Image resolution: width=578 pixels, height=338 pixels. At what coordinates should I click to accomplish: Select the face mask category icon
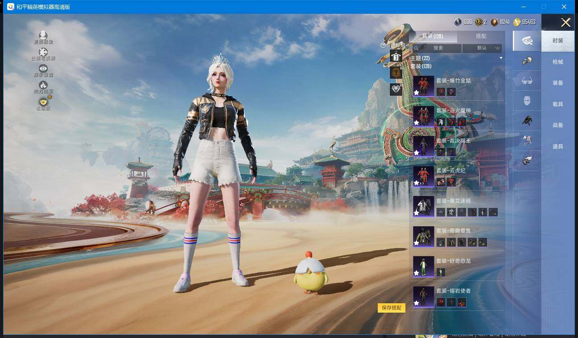(527, 101)
